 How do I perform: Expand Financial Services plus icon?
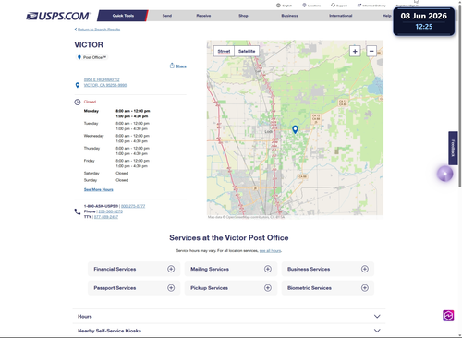171,269
